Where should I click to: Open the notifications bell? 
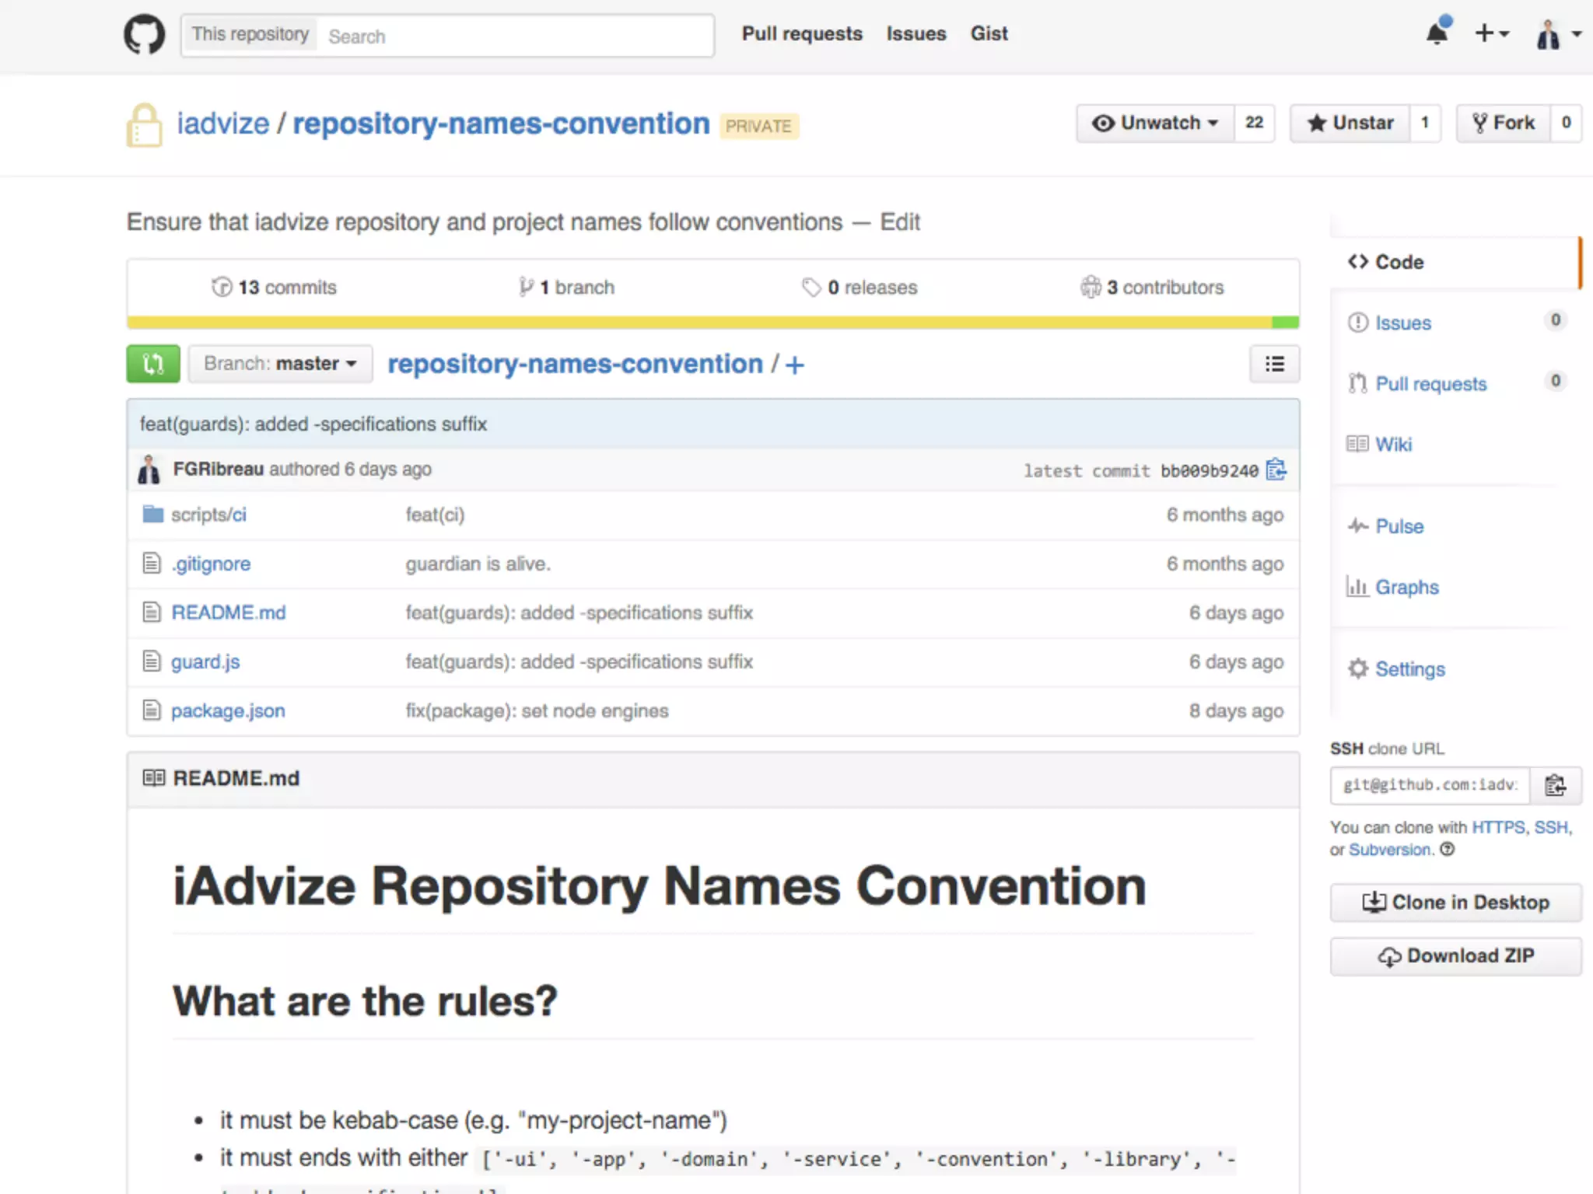(1437, 33)
